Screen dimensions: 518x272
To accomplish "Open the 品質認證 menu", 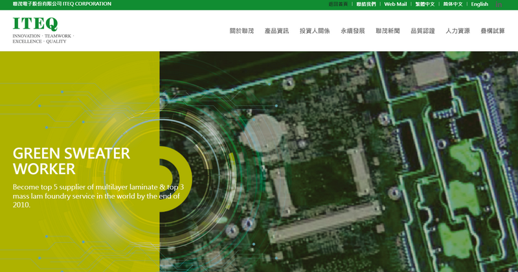I will tap(423, 31).
